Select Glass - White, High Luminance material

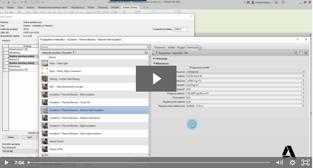pos(94,71)
